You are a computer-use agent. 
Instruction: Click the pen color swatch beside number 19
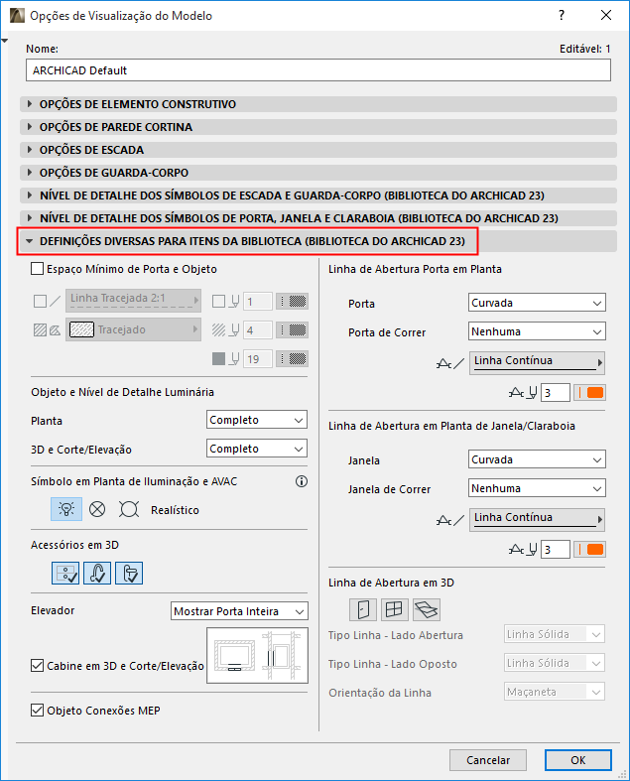[x=293, y=359]
